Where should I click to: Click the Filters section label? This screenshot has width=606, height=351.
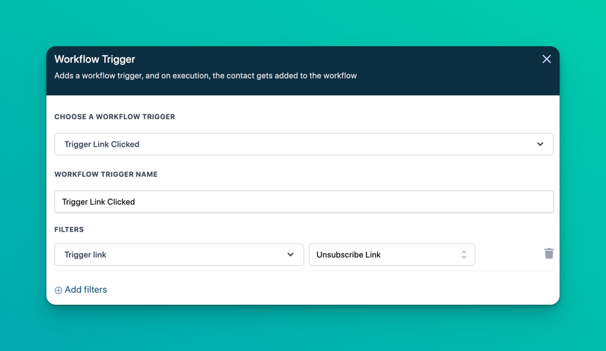[x=69, y=230]
